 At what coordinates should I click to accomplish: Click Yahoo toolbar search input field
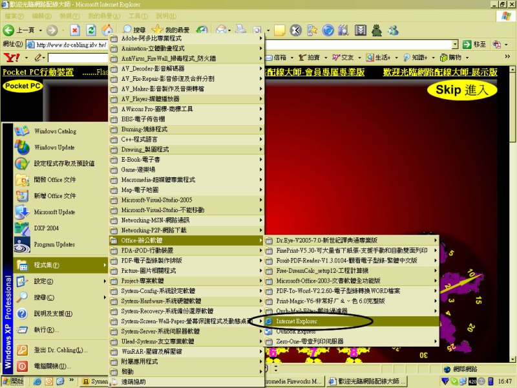[78, 58]
